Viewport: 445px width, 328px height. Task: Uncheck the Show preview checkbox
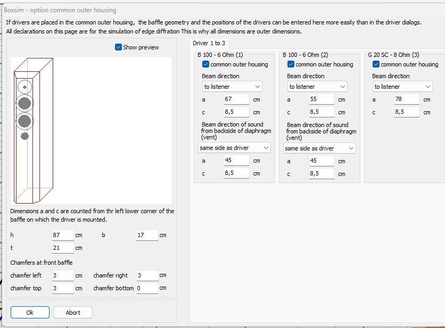(118, 47)
